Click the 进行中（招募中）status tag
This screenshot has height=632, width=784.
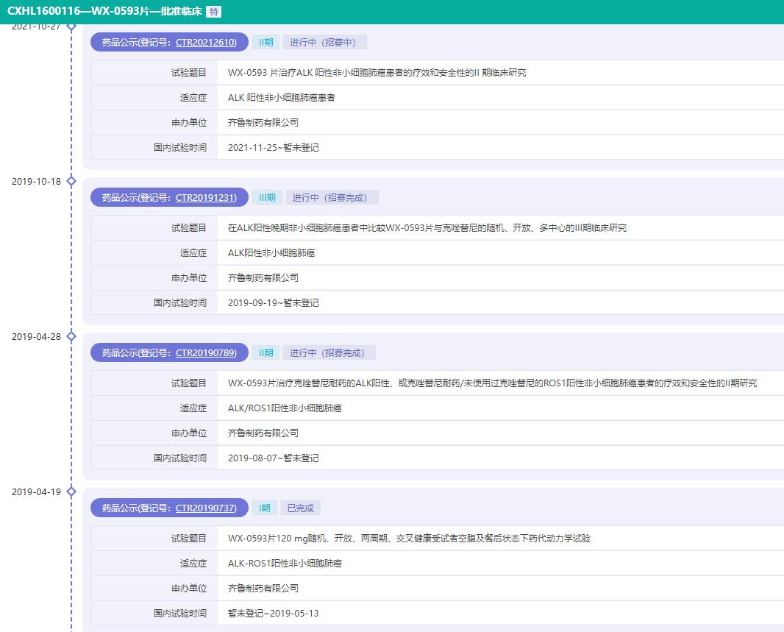tap(321, 42)
